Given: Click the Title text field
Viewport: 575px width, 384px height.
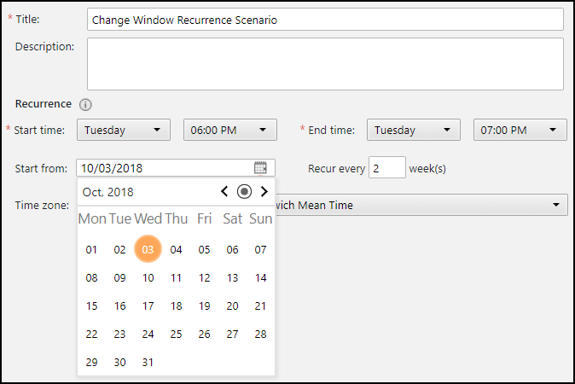Looking at the screenshot, I should click(x=325, y=20).
